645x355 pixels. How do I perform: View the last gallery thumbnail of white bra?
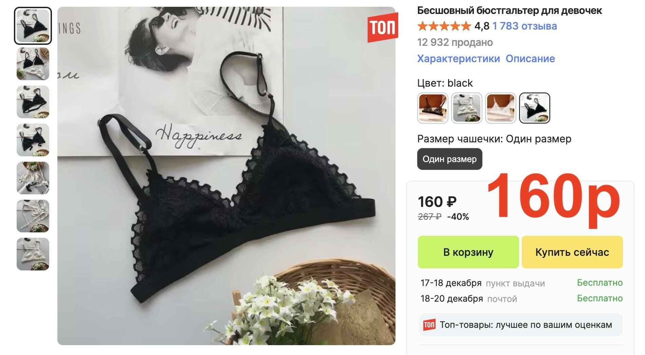[33, 254]
